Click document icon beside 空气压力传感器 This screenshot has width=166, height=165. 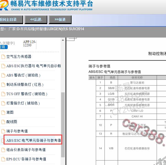point(3,57)
